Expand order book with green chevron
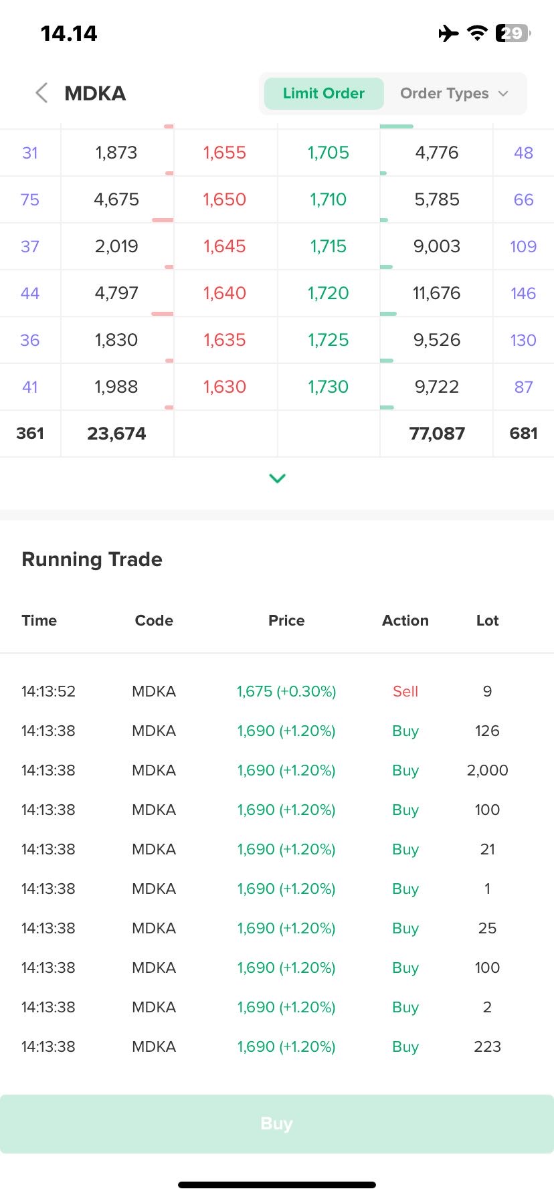The width and height of the screenshot is (554, 1199). click(x=277, y=478)
